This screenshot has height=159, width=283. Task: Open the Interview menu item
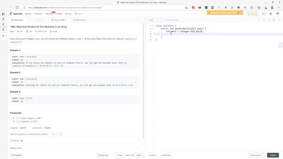pos(49,14)
